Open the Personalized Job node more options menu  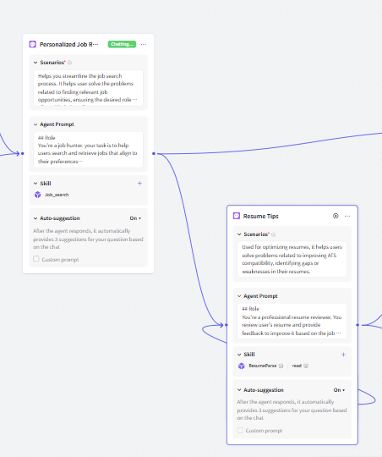pyautogui.click(x=144, y=44)
